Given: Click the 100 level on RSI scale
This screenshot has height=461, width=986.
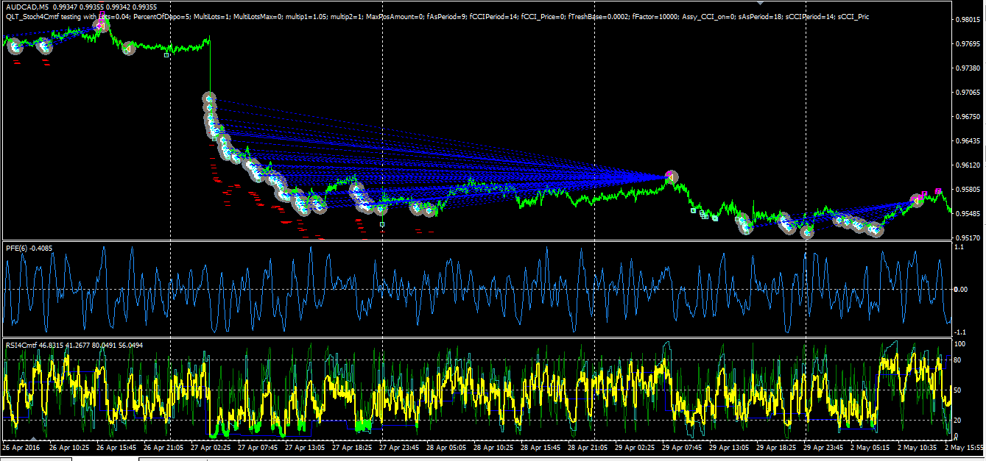Looking at the screenshot, I should point(959,344).
